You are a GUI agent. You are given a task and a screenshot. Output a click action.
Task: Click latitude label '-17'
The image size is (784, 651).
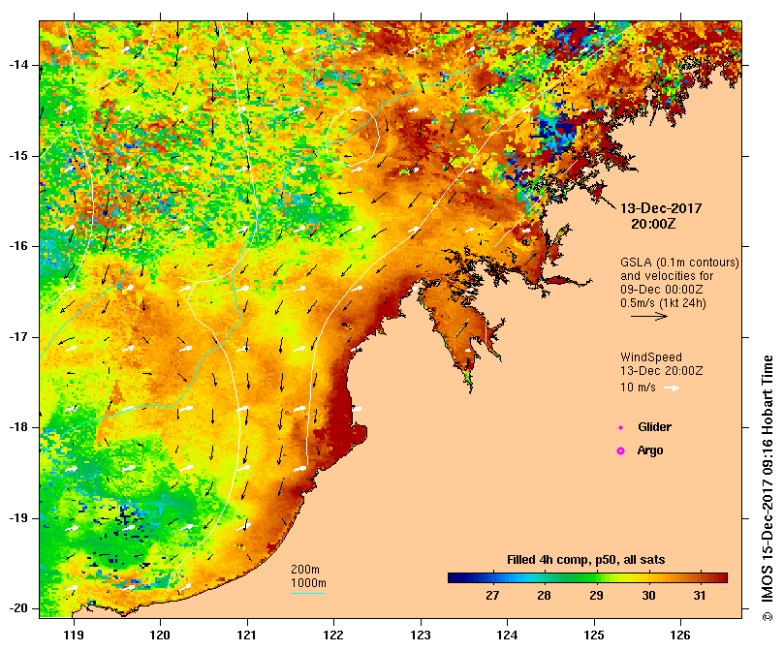point(18,337)
